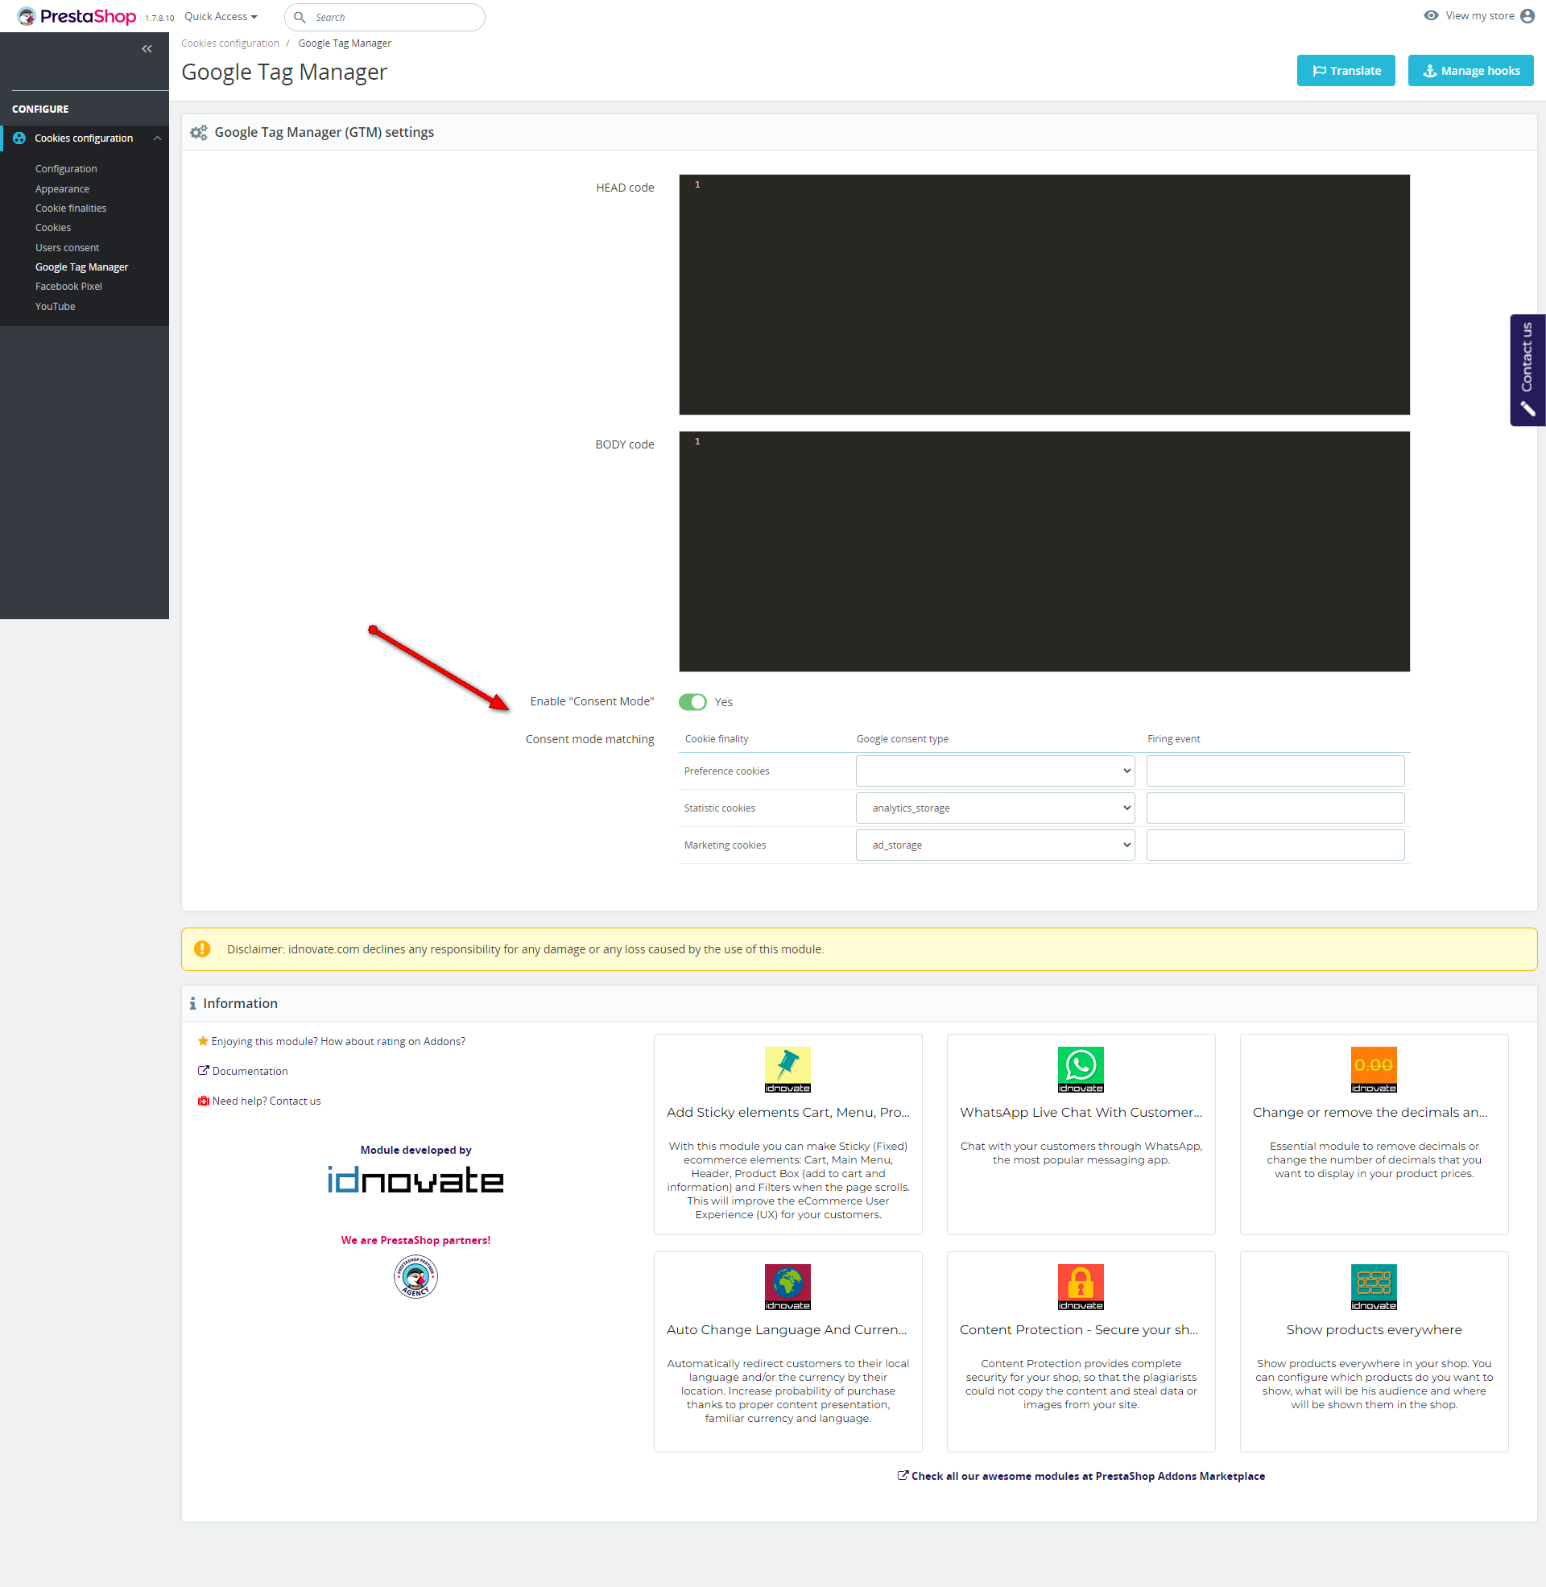Open Preference cookies consent type dropdown
Viewport: 1546px width, 1587px height.
click(x=994, y=771)
